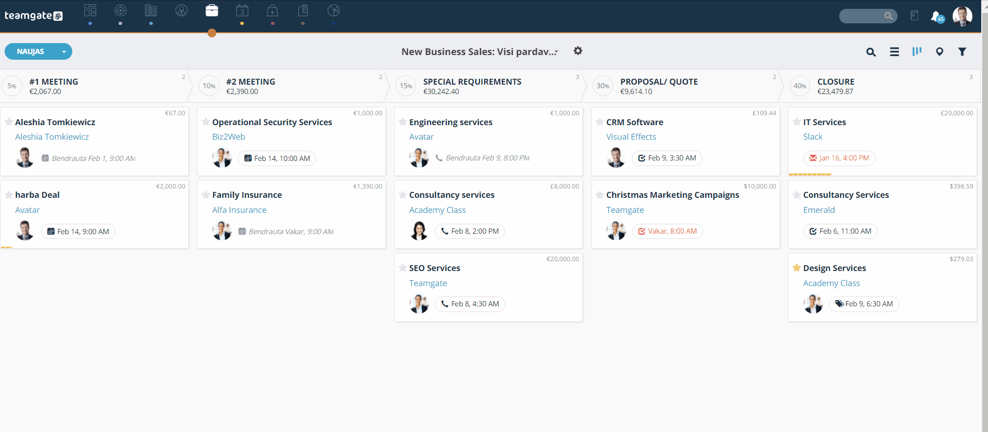The width and height of the screenshot is (988, 432).
Task: Open the New Business Sales pipeline dropdown
Action: pyautogui.click(x=479, y=52)
